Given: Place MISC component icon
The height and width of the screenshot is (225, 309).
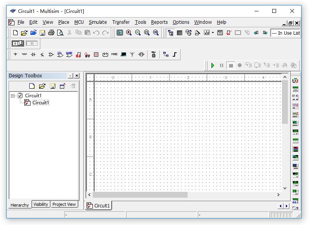Looking at the screenshot, I should (114, 54).
